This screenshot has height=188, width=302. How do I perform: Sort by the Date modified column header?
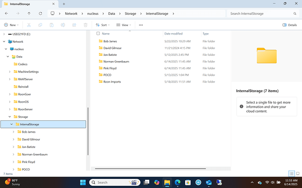(173, 34)
